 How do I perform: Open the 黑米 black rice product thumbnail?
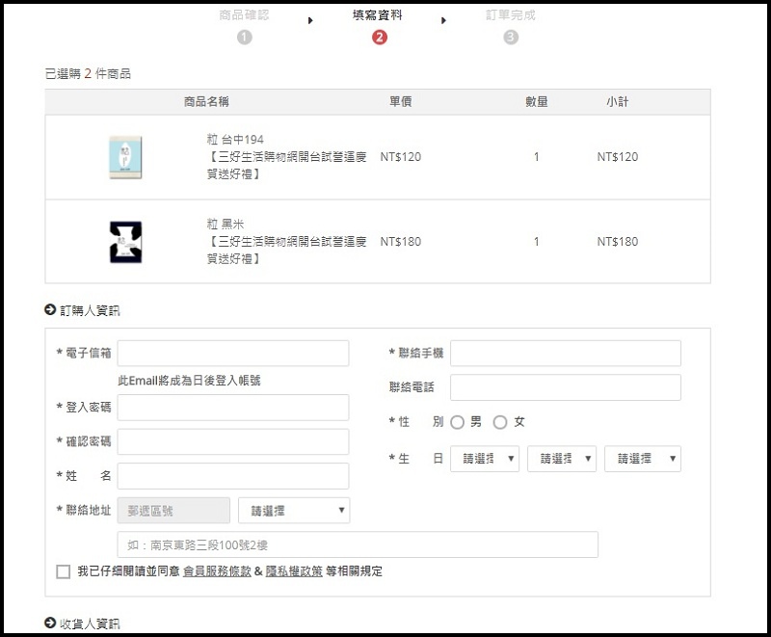point(125,242)
